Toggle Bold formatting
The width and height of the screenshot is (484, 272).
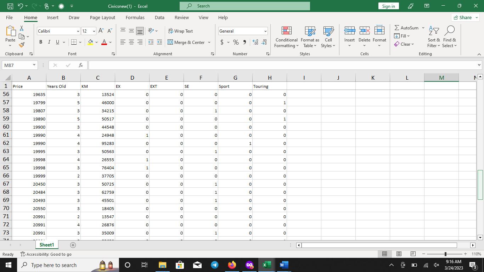click(x=41, y=42)
